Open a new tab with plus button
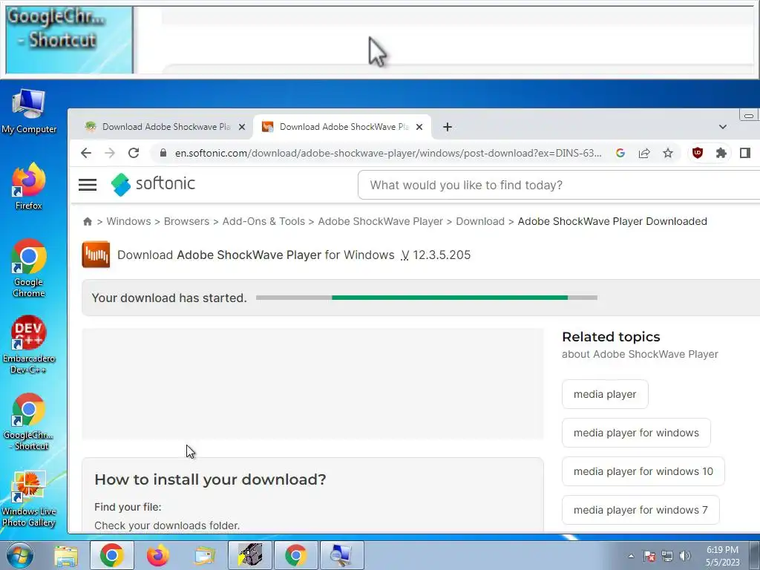760x570 pixels. pos(448,127)
